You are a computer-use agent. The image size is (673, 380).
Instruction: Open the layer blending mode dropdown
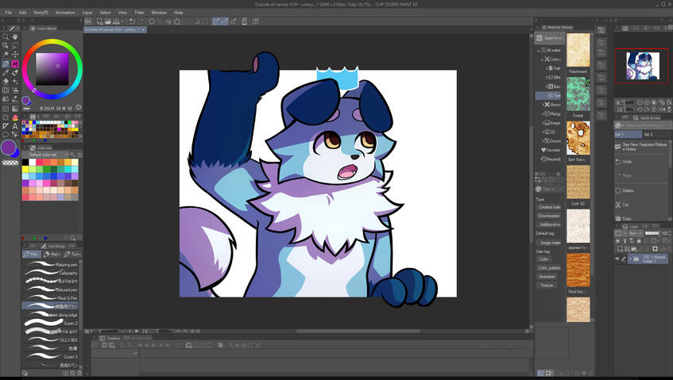[x=635, y=233]
